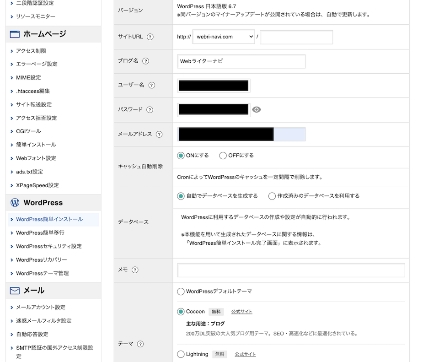Click the ホームページ window icon
The height and width of the screenshot is (362, 439).
[15, 34]
